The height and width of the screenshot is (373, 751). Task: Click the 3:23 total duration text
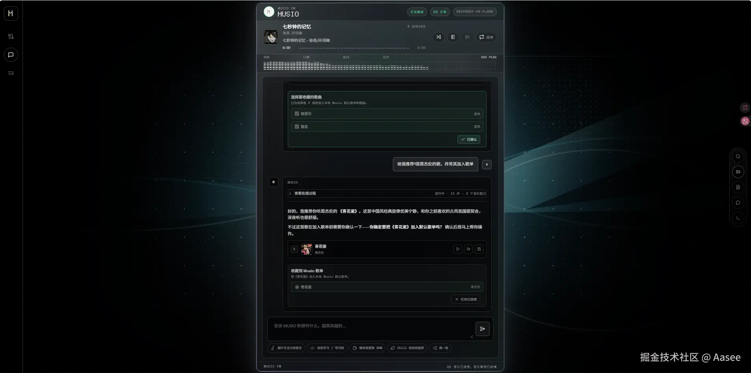tap(422, 48)
